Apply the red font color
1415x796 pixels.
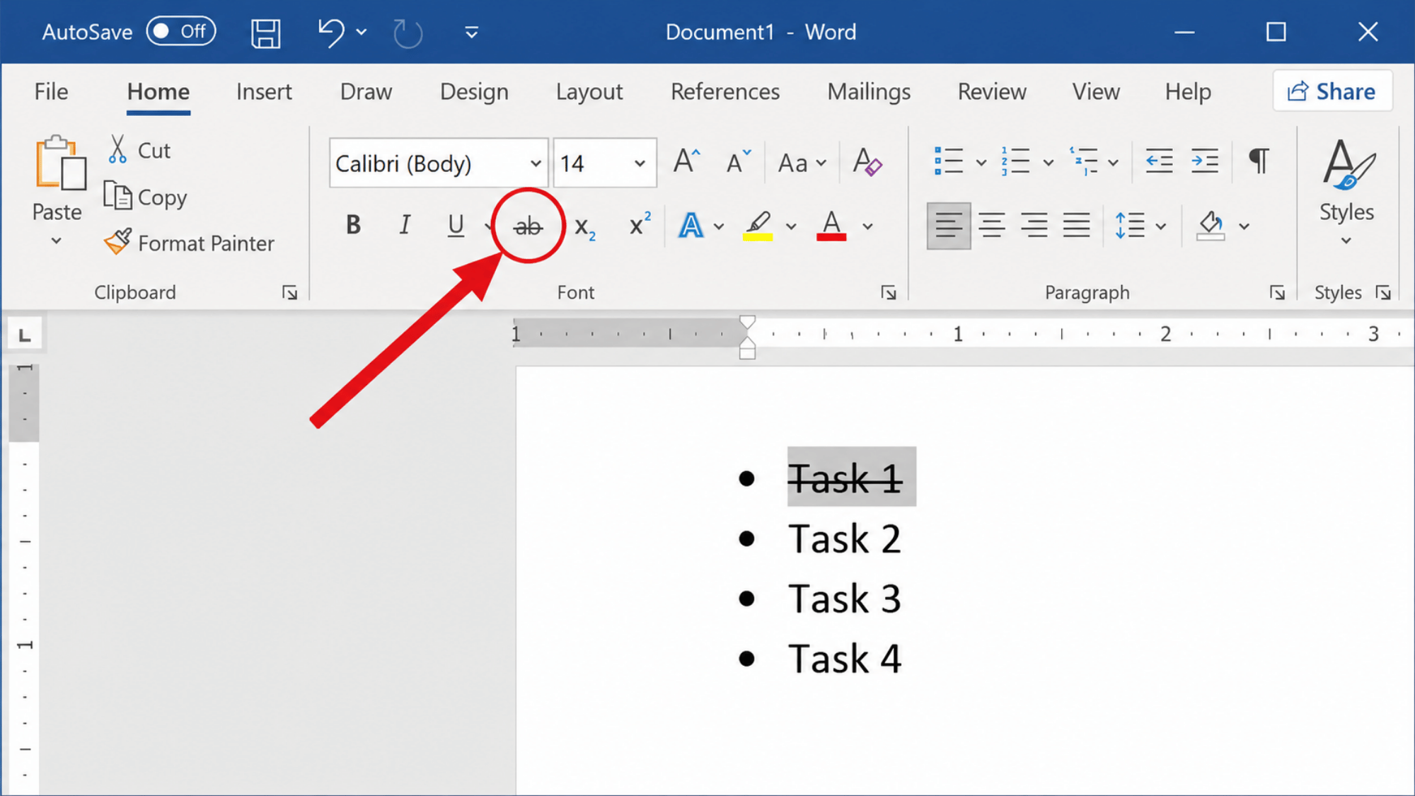coord(831,226)
